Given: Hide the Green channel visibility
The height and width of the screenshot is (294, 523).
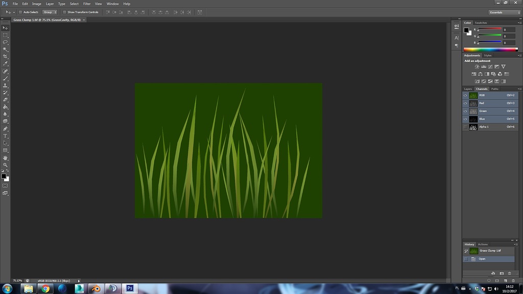Looking at the screenshot, I should coord(465,111).
